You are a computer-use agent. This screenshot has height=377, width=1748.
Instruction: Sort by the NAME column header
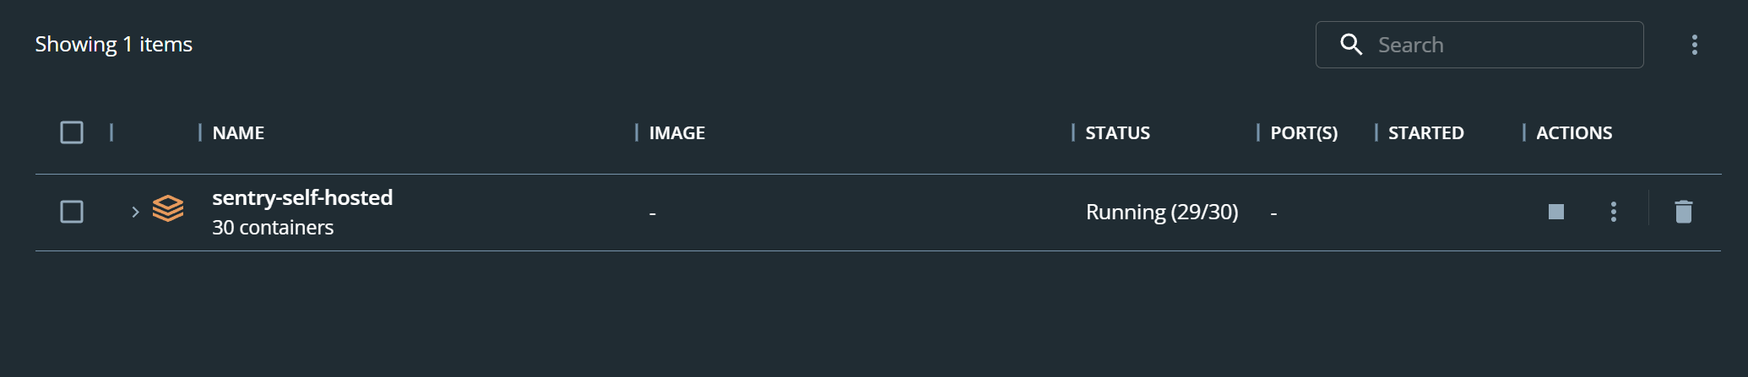point(238,132)
